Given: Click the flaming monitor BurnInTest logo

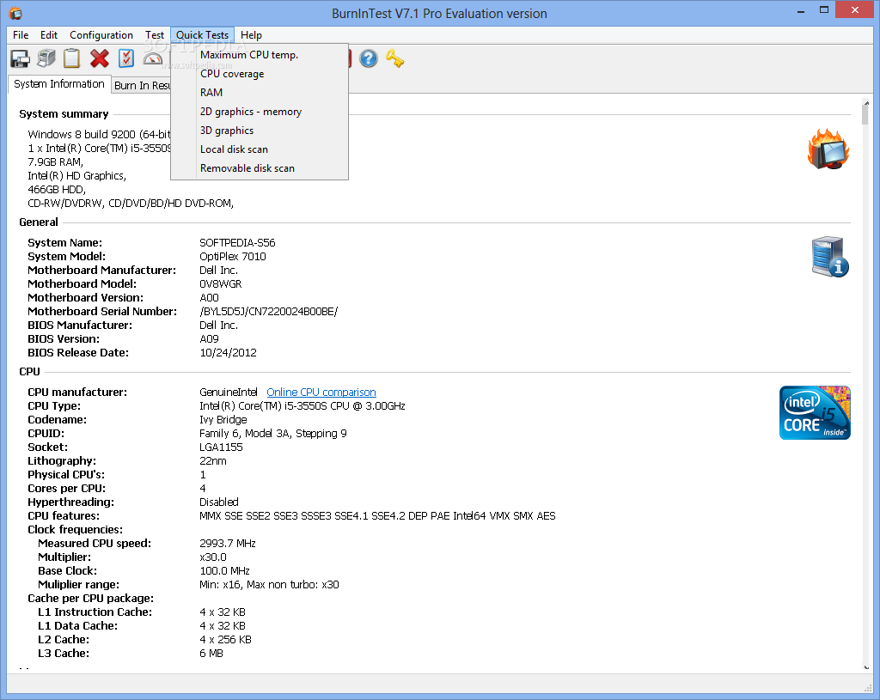Looking at the screenshot, I should (828, 149).
